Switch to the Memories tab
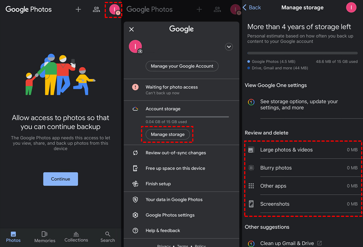Viewport: 363px width, 247px height. 45,237
